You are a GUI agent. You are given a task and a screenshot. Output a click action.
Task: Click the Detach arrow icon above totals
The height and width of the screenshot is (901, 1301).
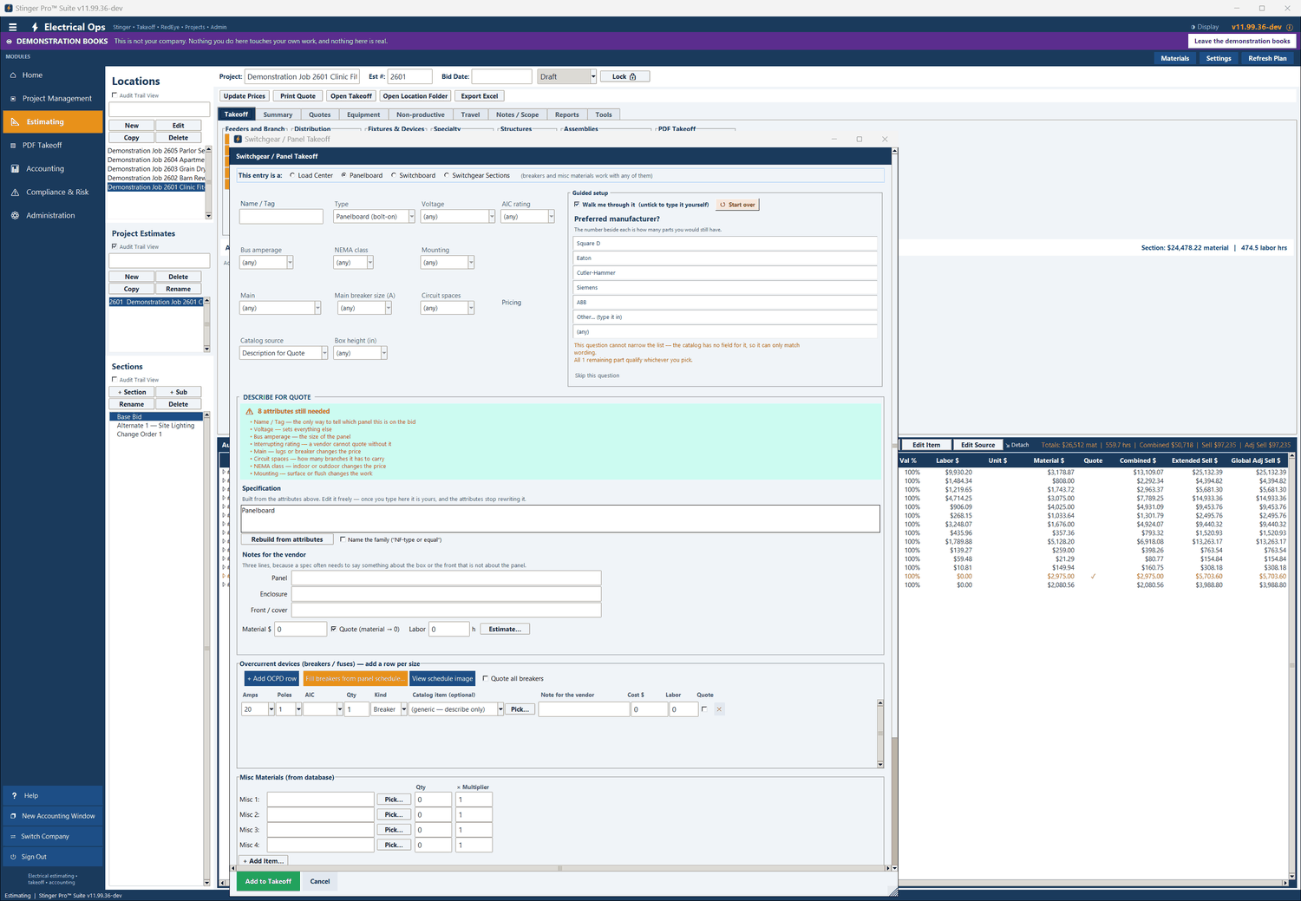pos(1009,445)
